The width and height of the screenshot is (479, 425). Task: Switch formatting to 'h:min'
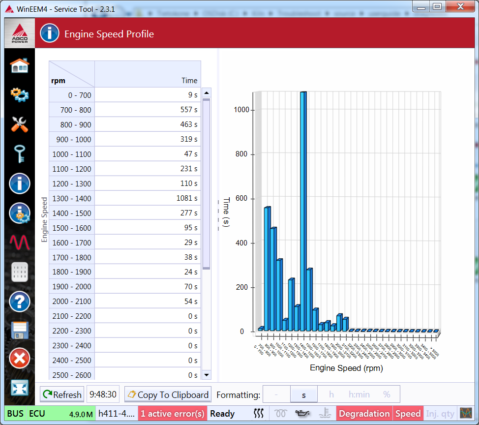[359, 395]
